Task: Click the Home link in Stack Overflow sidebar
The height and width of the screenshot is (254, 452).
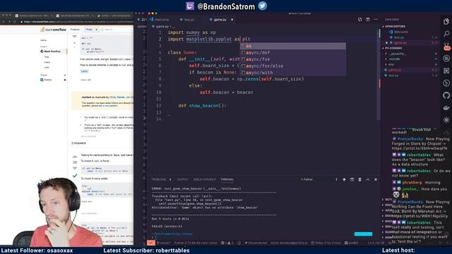Action: pos(44,40)
